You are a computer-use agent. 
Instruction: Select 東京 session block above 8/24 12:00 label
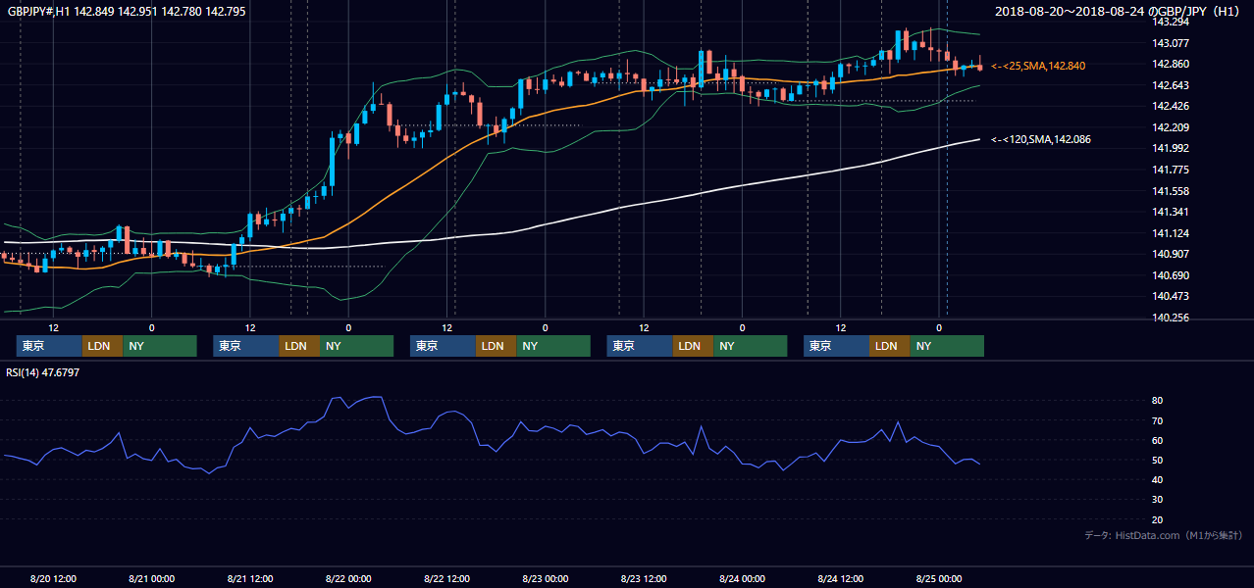pos(837,346)
